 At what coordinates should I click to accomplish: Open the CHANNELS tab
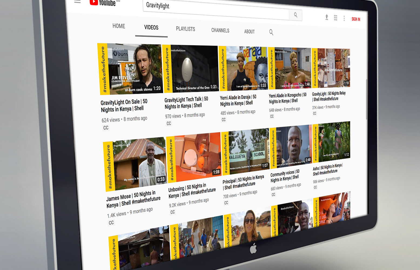point(220,31)
